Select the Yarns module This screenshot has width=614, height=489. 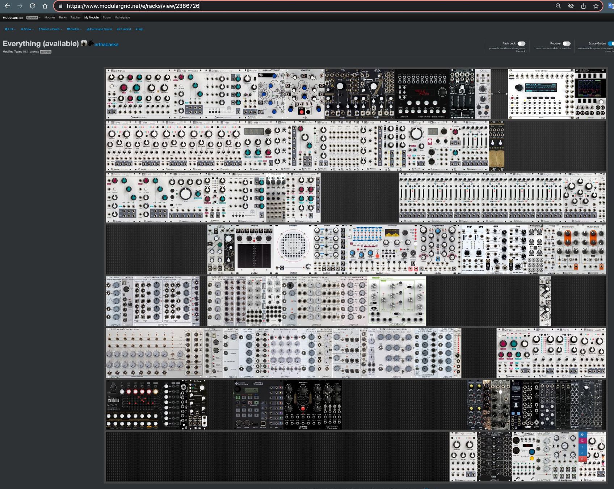pyautogui.click(x=438, y=146)
